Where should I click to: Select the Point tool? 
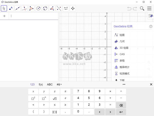(x=11, y=8)
